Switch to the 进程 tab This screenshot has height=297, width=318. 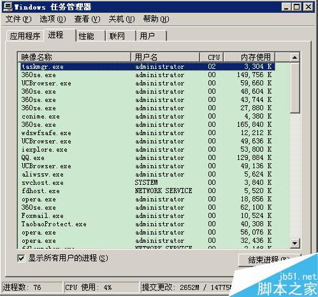point(59,35)
